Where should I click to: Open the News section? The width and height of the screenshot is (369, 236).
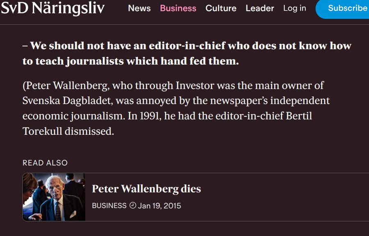click(x=139, y=8)
